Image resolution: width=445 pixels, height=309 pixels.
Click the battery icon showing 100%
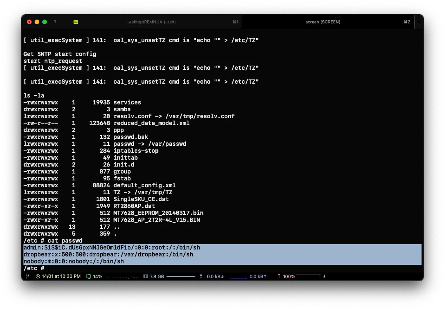279,276
